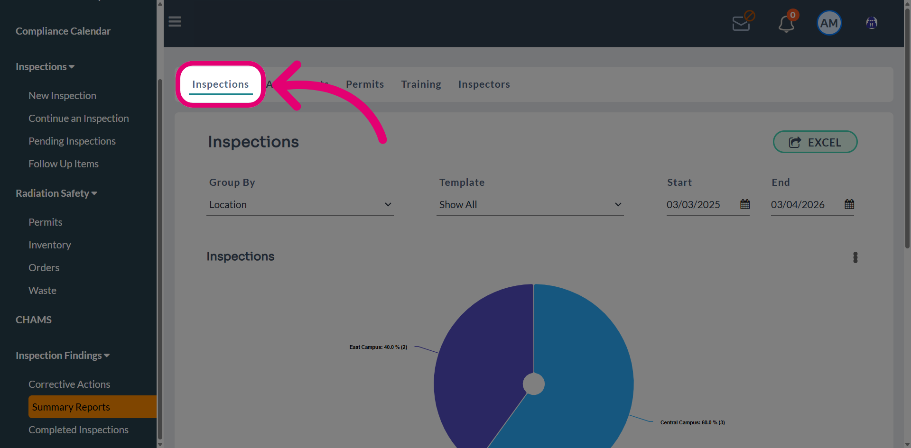Image resolution: width=911 pixels, height=448 pixels.
Task: Switch to the Inspectors tab
Action: coord(484,84)
